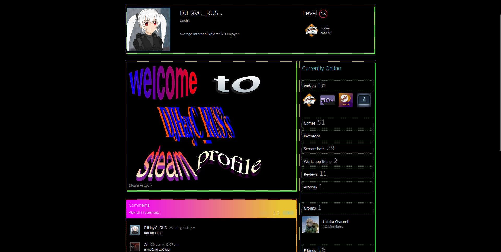Go to comments page 2
501x252 pixels.
pos(278,213)
